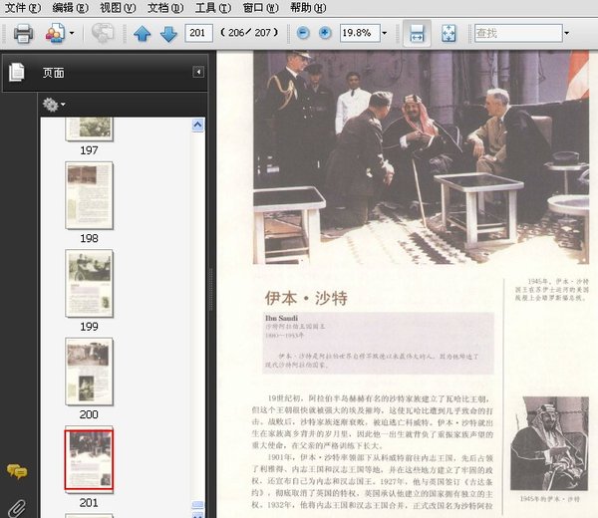The image size is (598, 518).
Task: Open the zoom level dropdown arrow
Action: coord(385,33)
